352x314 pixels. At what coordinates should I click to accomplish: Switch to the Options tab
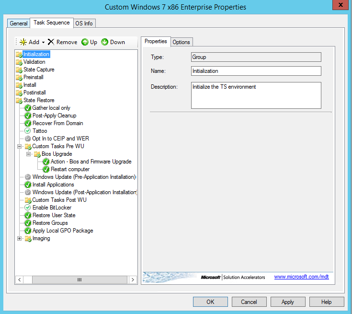(x=181, y=42)
